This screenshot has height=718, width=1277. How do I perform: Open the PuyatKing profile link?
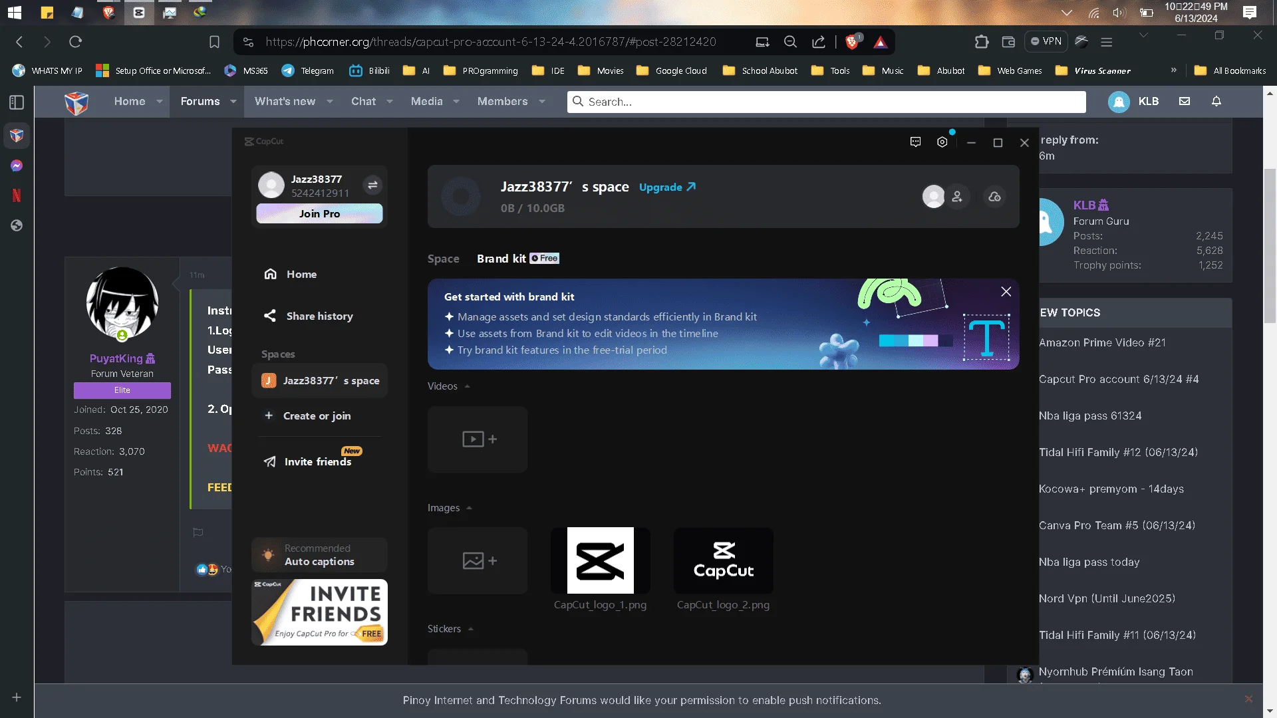pyautogui.click(x=116, y=358)
